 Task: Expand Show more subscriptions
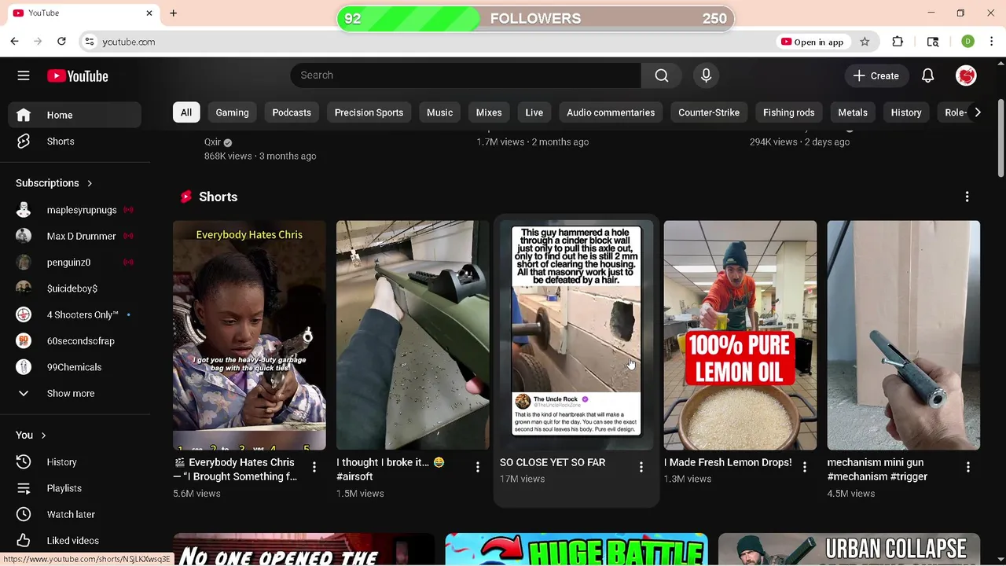coord(75,393)
